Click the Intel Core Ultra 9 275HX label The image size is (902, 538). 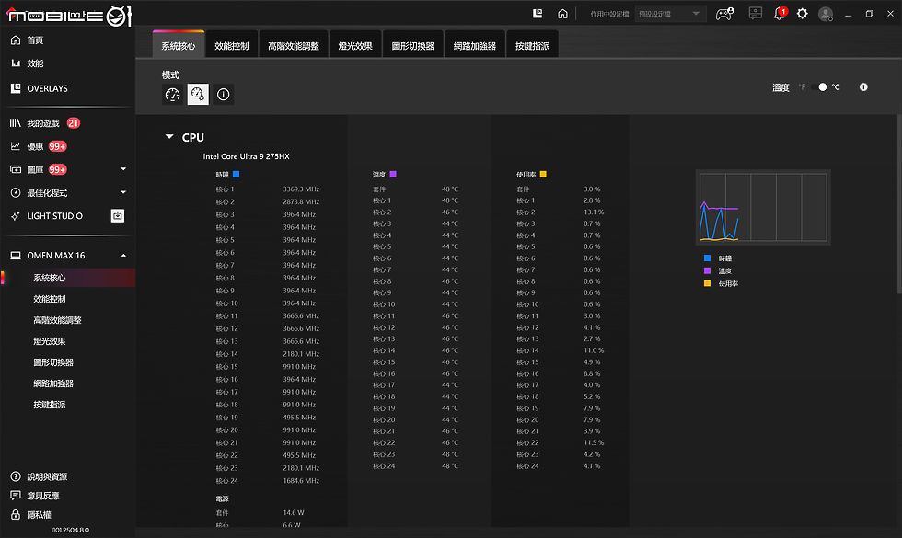(x=247, y=156)
